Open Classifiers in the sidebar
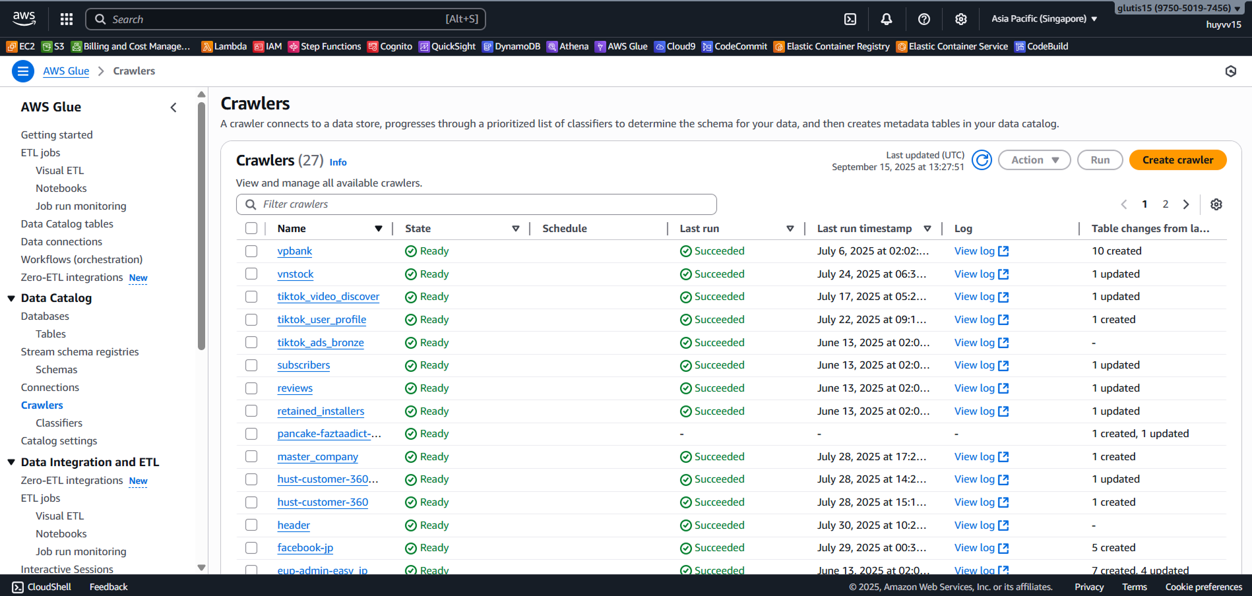The height and width of the screenshot is (596, 1252). click(59, 423)
